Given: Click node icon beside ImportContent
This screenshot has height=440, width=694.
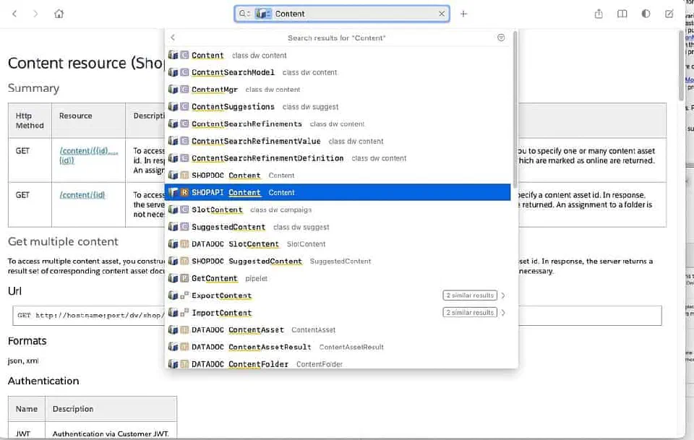Looking at the screenshot, I should click(x=184, y=313).
